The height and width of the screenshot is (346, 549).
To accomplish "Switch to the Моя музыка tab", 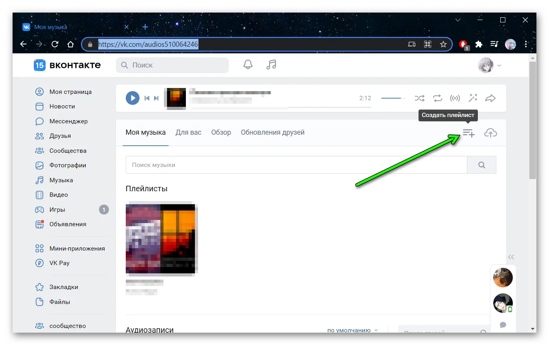I will pos(145,133).
